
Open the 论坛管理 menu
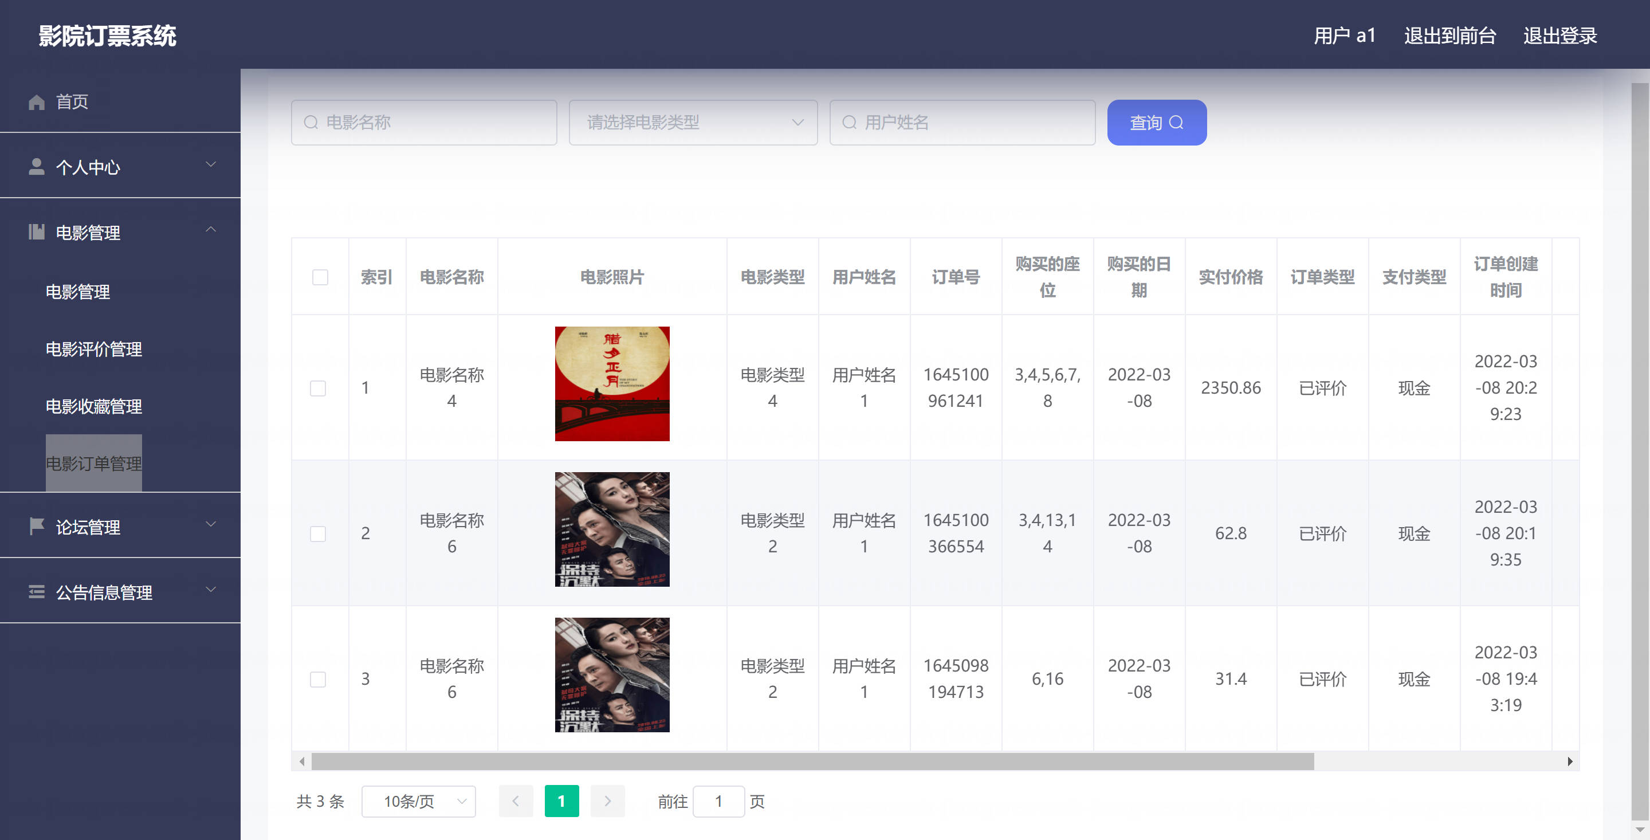120,526
